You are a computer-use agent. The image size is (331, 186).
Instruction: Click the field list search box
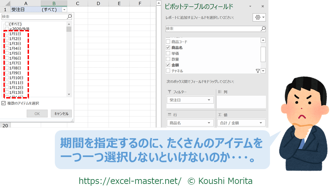click(x=212, y=29)
